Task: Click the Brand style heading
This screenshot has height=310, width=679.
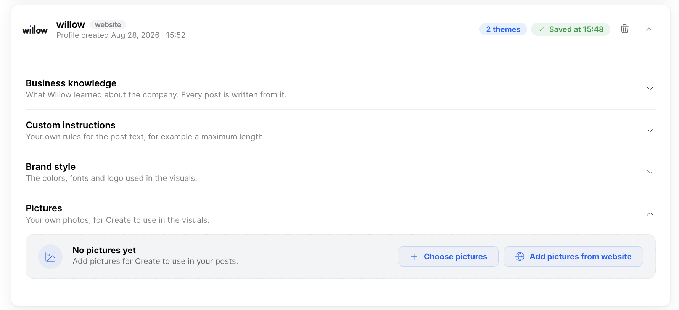Action: coord(51,167)
